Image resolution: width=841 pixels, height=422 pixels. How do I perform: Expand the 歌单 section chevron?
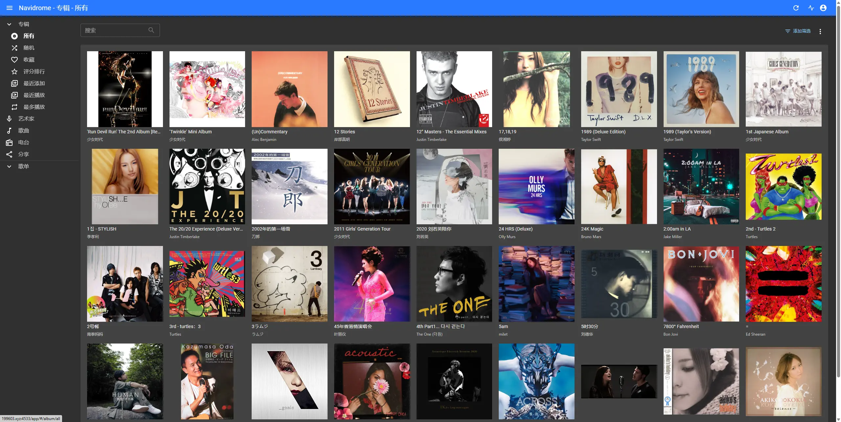[x=9, y=167]
